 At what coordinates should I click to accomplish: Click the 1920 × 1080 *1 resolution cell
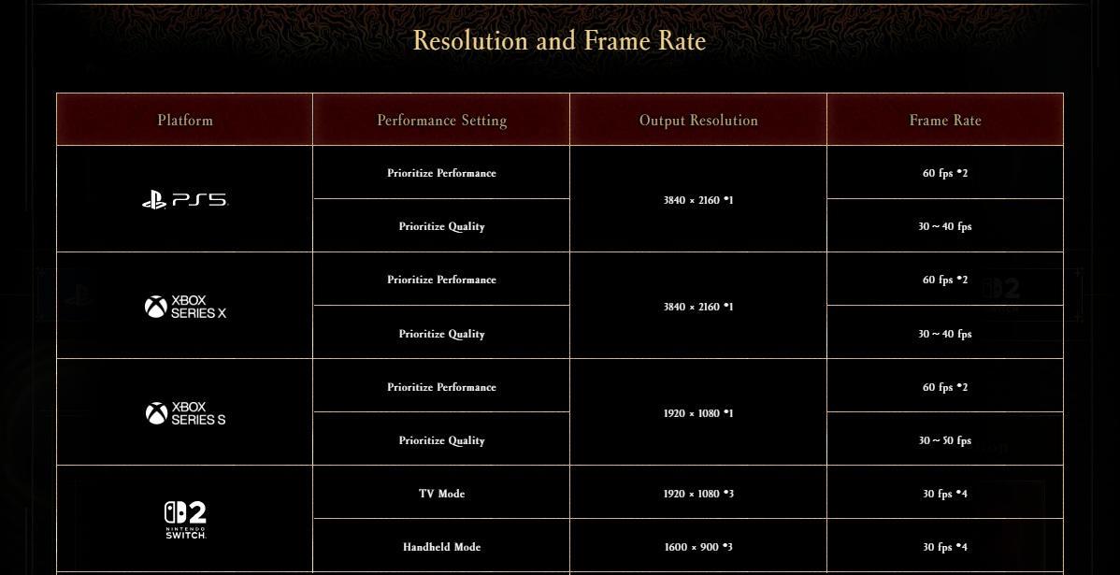(698, 413)
